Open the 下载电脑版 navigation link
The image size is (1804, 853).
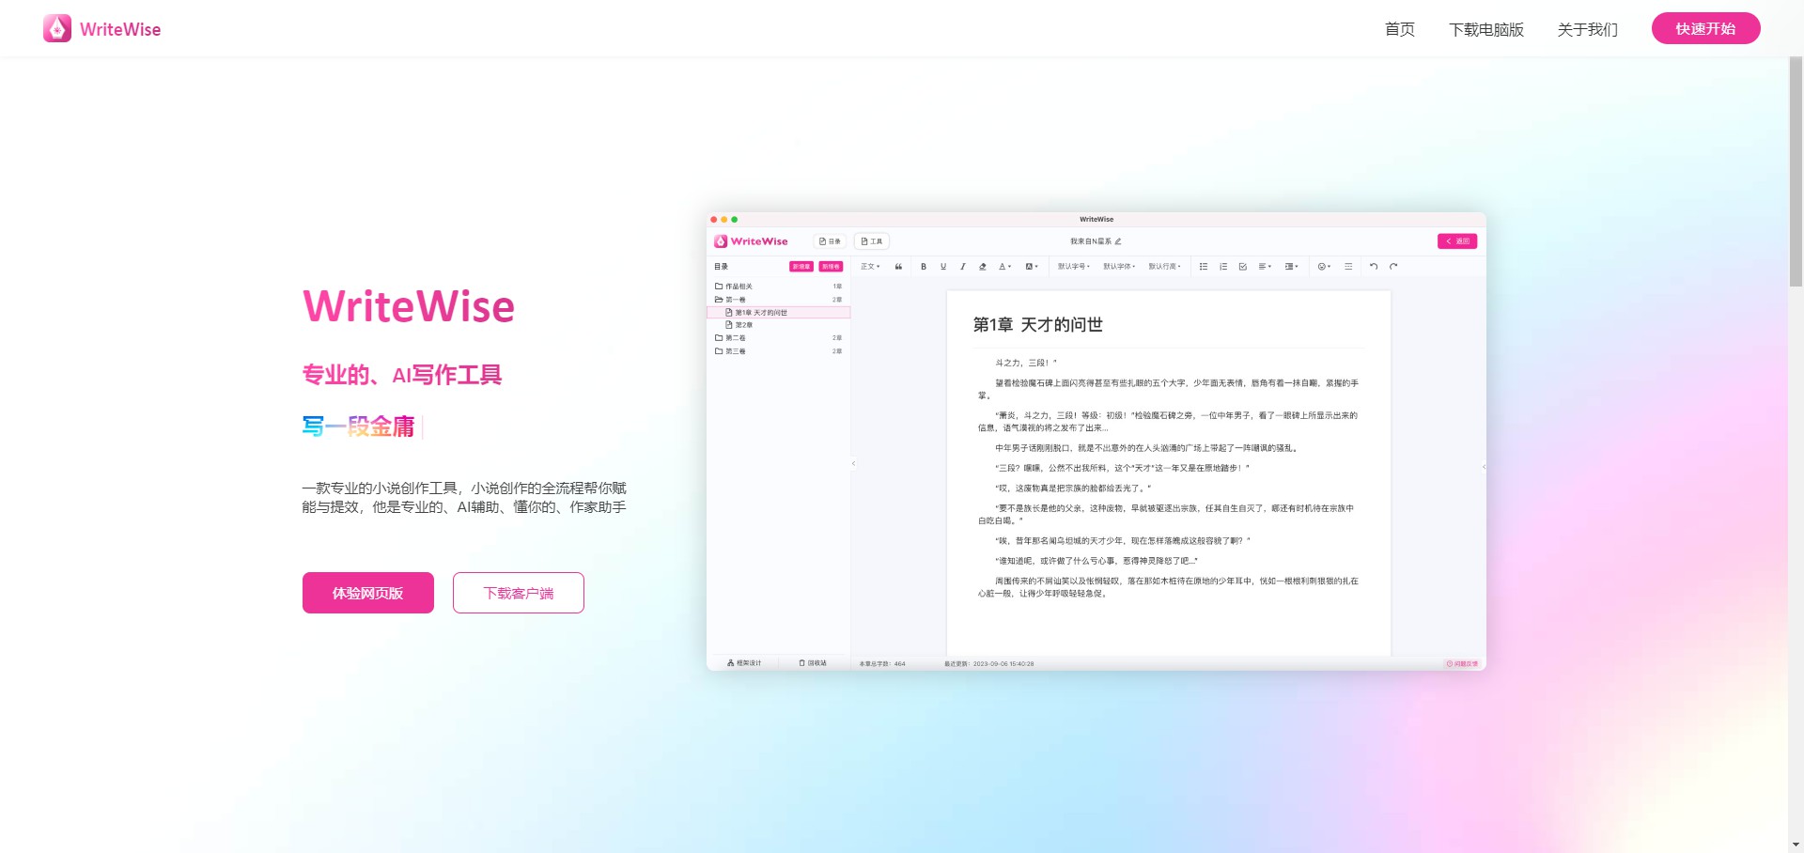1486,29
